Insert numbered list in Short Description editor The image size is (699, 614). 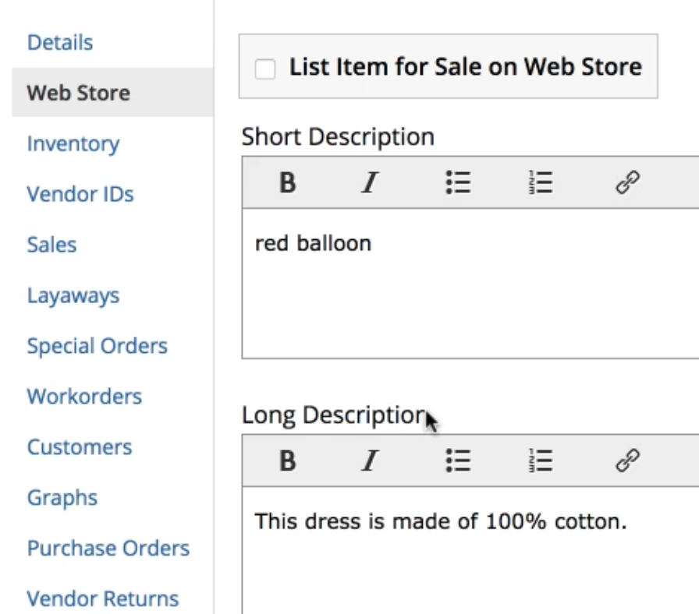pos(541,183)
